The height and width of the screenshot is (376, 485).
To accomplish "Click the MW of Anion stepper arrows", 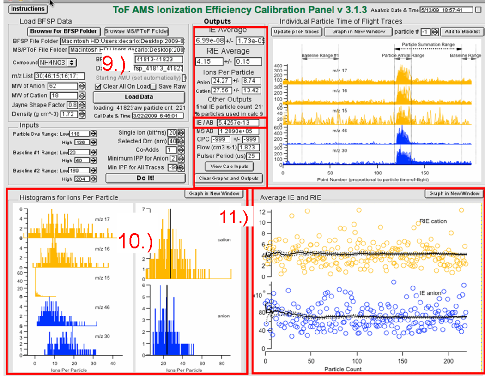I will coord(82,86).
